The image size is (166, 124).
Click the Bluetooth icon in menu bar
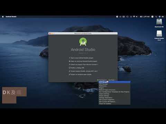(x=131, y=17)
